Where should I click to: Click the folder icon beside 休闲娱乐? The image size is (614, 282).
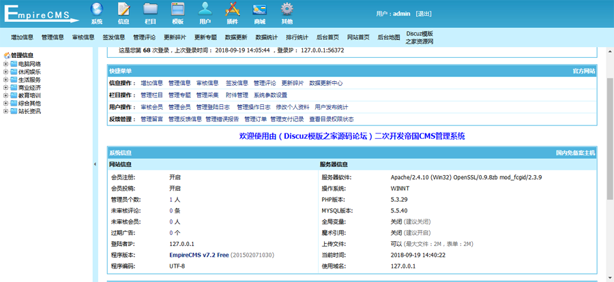pos(14,72)
